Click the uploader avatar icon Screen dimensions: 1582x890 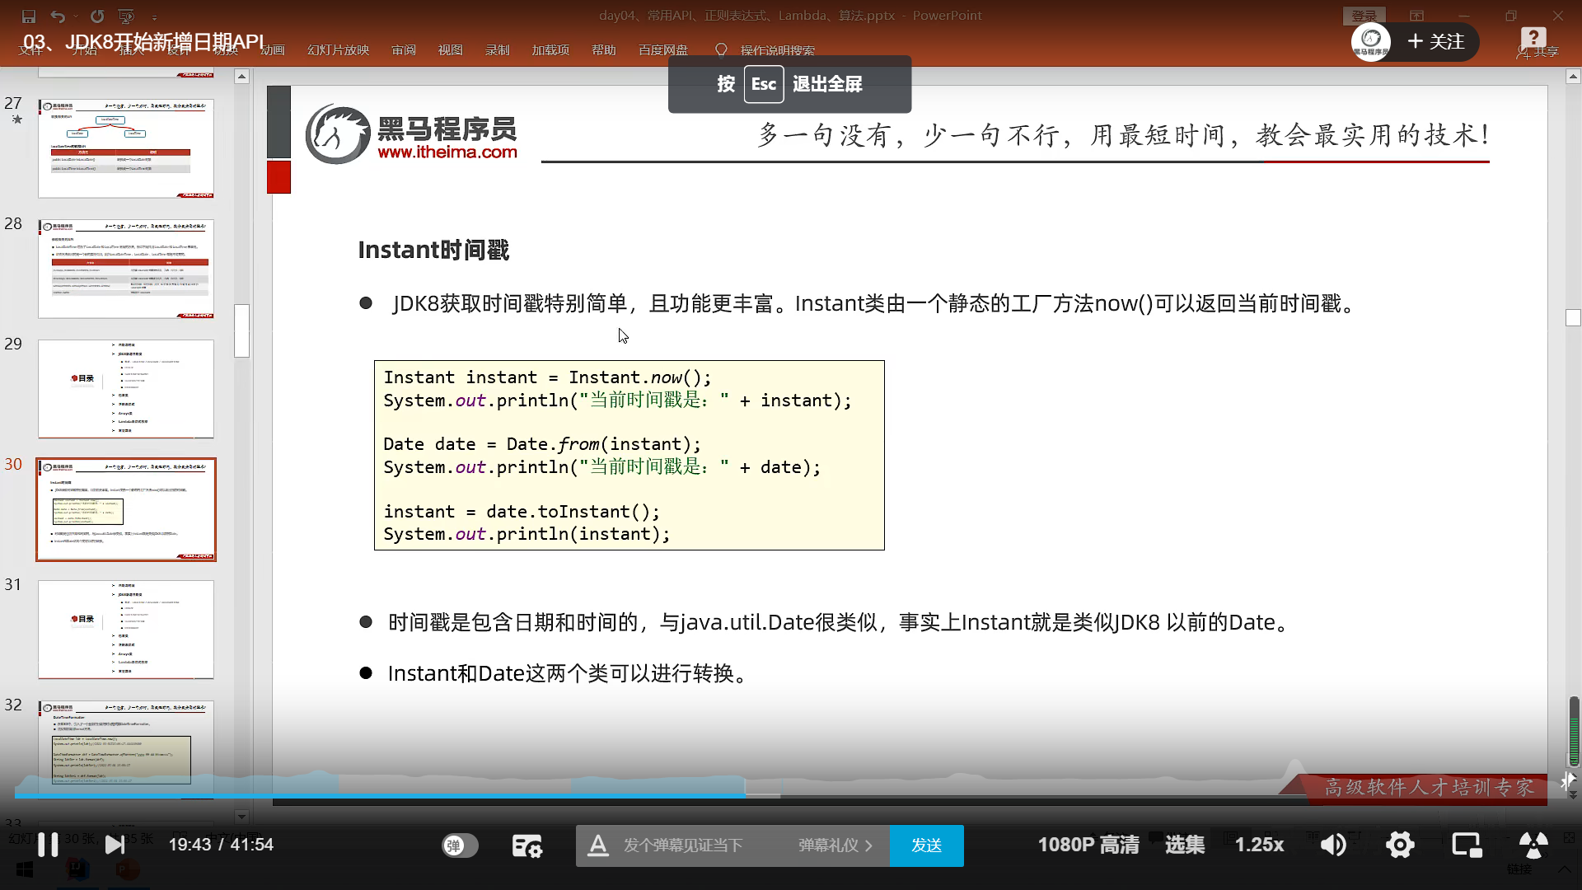[1371, 42]
